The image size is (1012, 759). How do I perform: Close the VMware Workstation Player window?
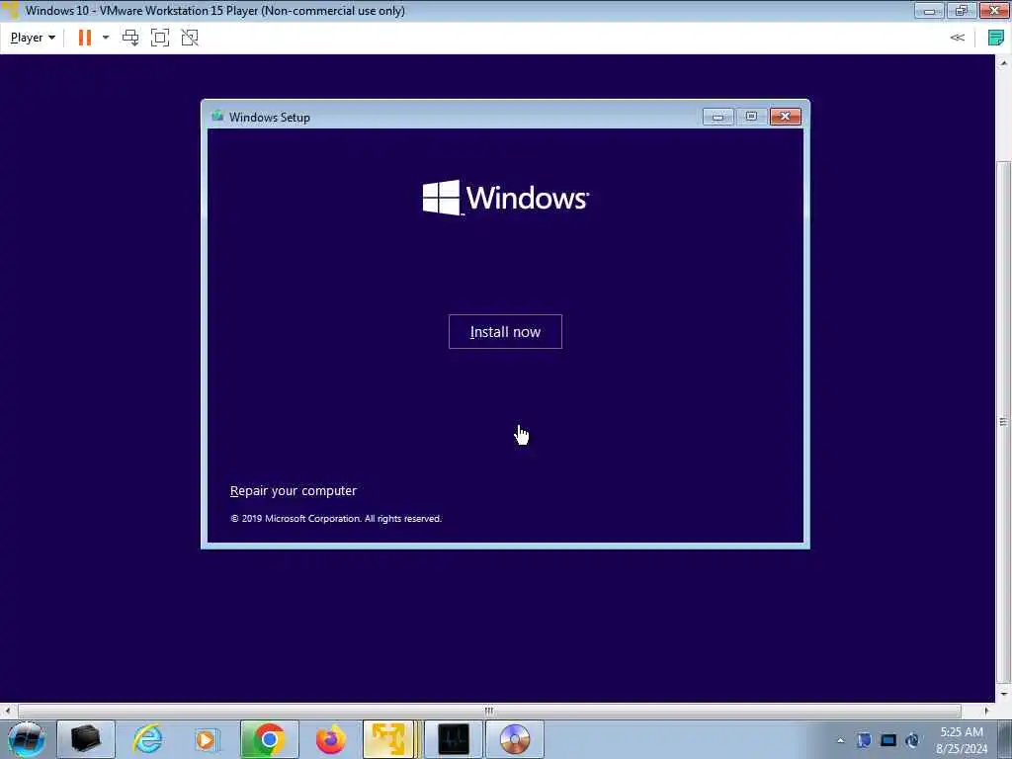tap(994, 10)
